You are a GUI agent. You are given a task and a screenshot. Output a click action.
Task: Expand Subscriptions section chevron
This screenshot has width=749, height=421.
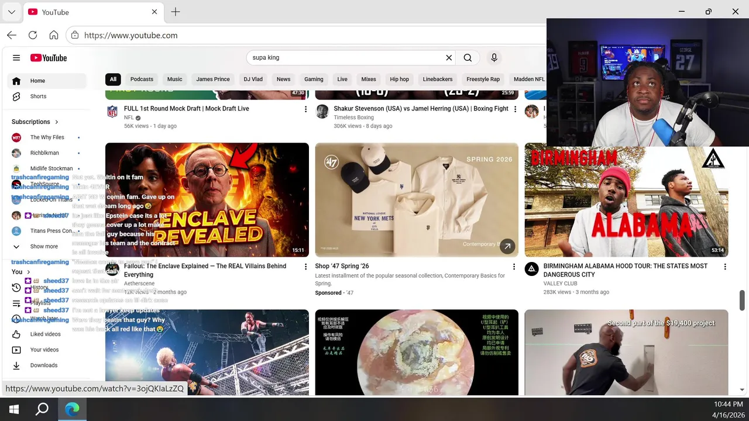point(57,122)
